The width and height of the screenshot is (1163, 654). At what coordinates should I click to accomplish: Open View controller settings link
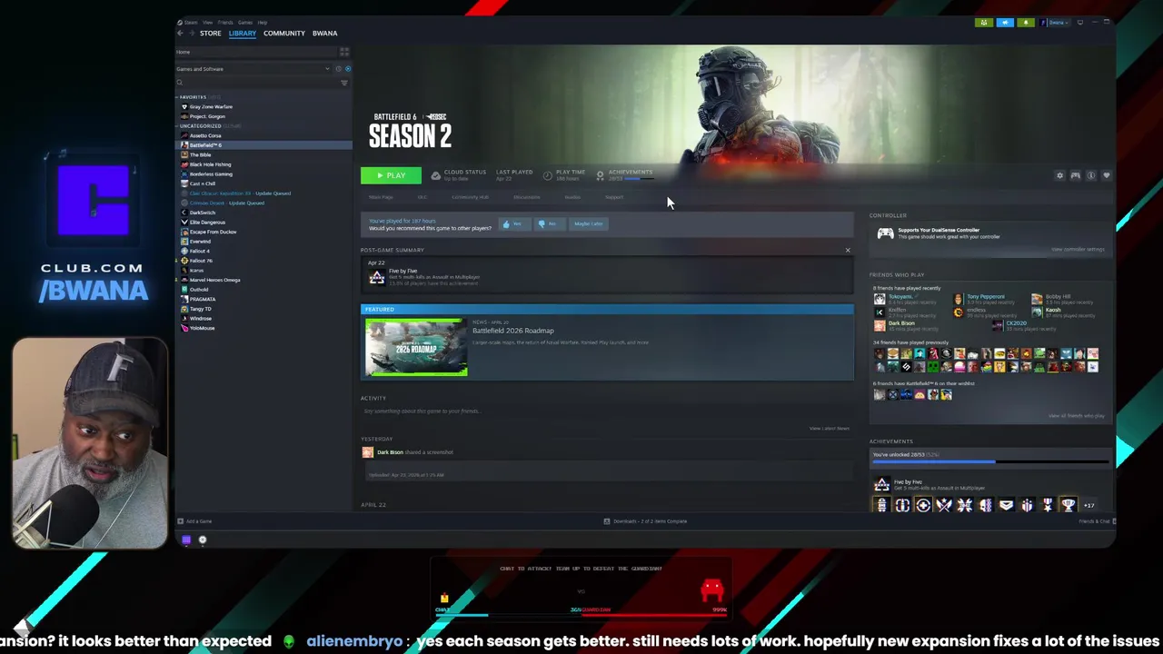1078,250
